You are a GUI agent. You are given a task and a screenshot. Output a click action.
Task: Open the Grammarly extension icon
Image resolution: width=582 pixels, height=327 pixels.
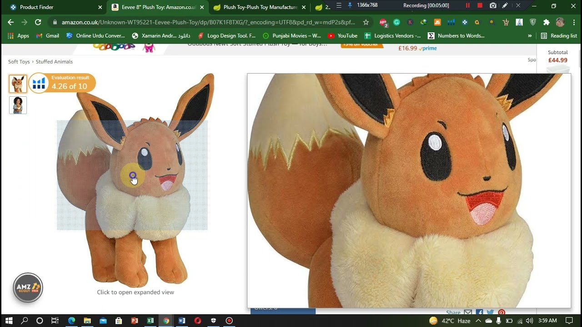pos(396,22)
